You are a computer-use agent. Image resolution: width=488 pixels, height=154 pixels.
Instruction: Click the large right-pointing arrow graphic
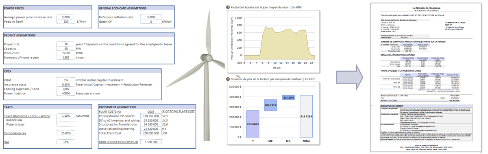click(350, 75)
